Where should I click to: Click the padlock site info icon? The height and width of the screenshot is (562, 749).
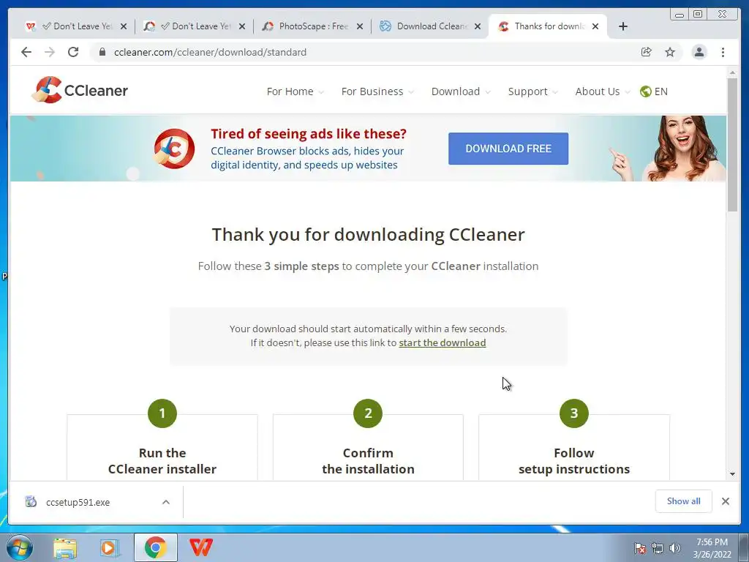(x=102, y=52)
